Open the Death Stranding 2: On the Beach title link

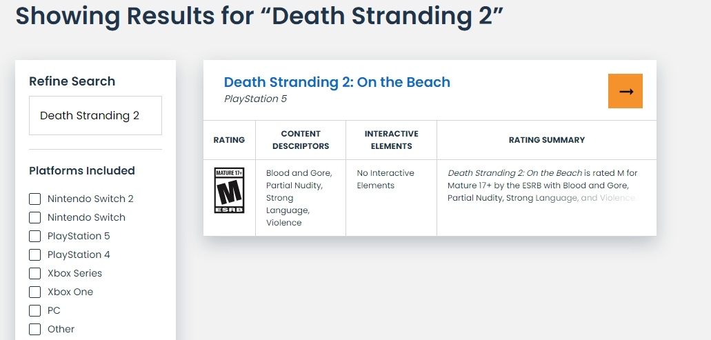[337, 83]
